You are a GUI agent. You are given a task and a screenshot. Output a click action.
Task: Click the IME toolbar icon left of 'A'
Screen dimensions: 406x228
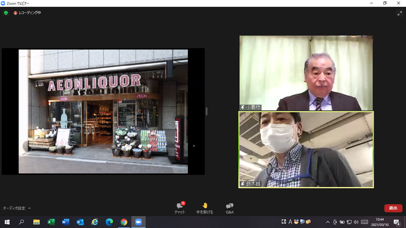284,222
